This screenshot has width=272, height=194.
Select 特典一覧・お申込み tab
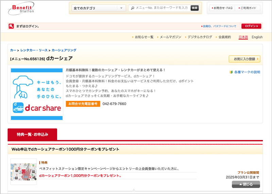tap(32, 134)
